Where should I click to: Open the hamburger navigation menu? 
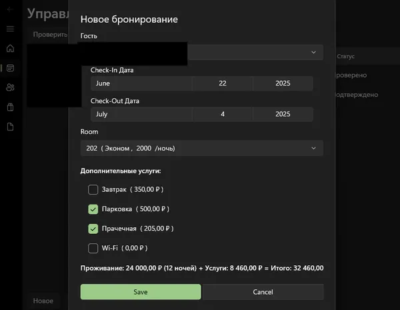pyautogui.click(x=10, y=29)
